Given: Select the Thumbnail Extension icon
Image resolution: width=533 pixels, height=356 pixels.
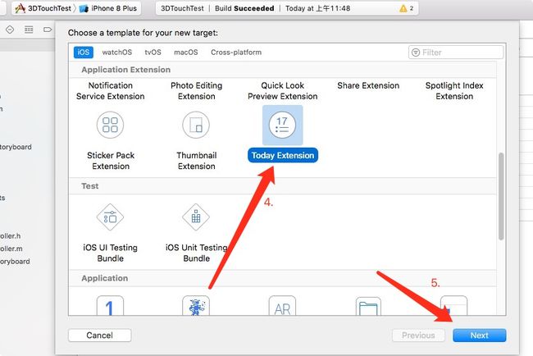Looking at the screenshot, I should click(196, 125).
